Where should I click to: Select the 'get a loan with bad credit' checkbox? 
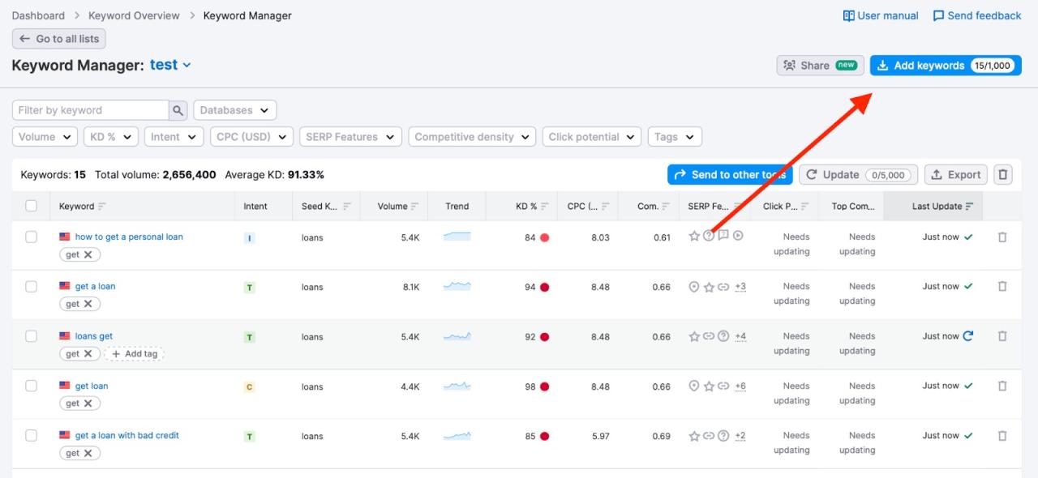click(x=31, y=435)
